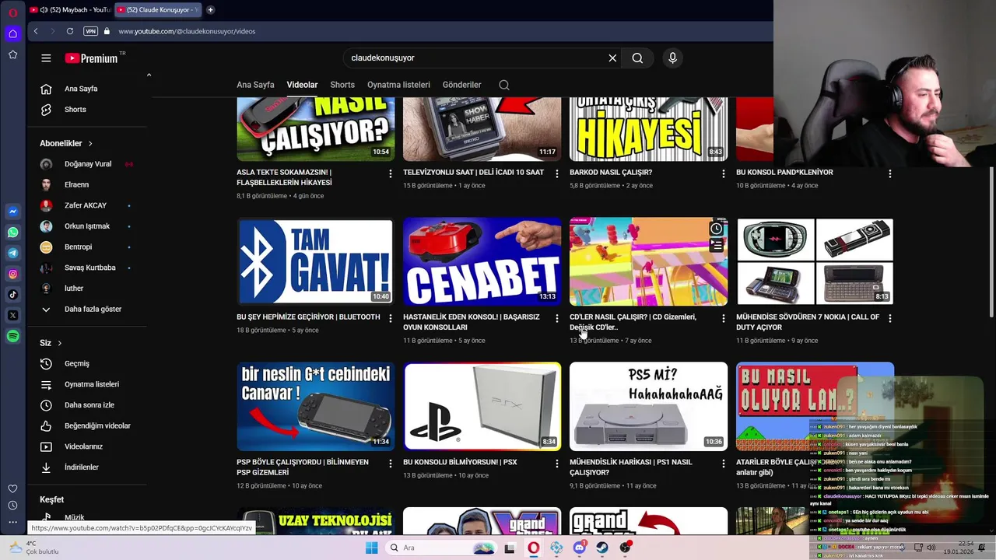Open Spotify in Opera sidebar

tap(12, 337)
